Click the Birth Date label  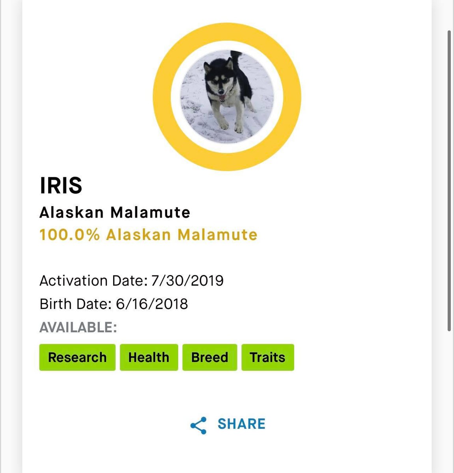[76, 304]
